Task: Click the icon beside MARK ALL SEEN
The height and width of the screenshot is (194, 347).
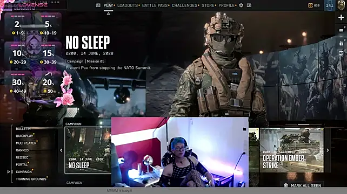Action: (286, 185)
